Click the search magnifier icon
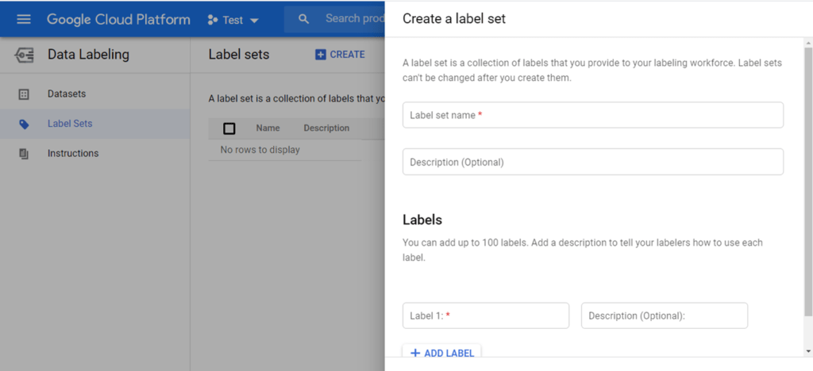 point(304,19)
